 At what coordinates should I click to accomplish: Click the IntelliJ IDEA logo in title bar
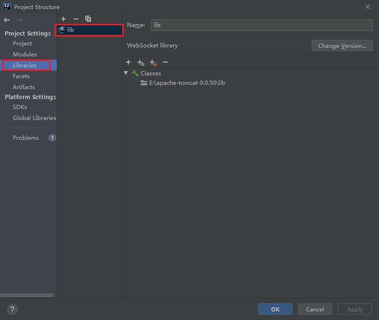point(7,7)
